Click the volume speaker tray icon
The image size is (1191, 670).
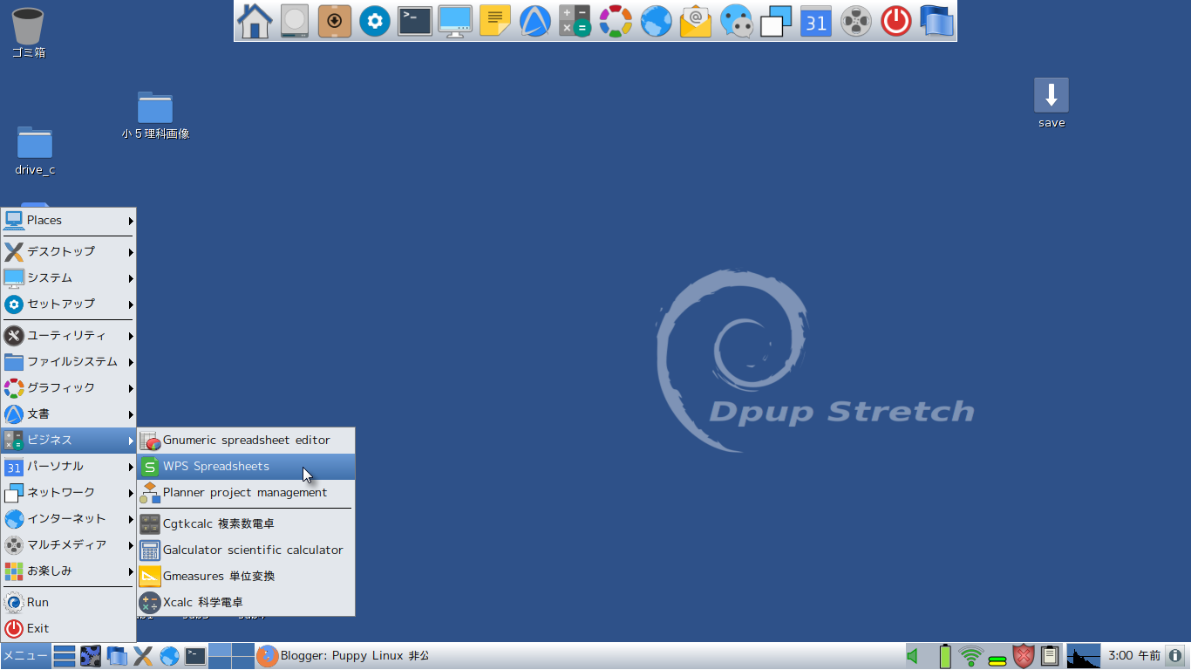point(913,656)
